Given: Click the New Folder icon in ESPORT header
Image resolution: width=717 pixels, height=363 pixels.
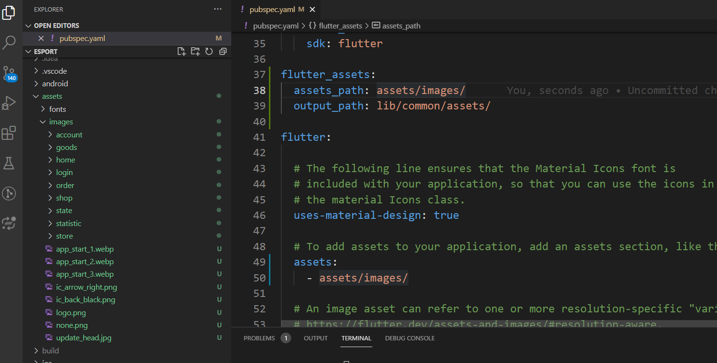Looking at the screenshot, I should click(195, 52).
